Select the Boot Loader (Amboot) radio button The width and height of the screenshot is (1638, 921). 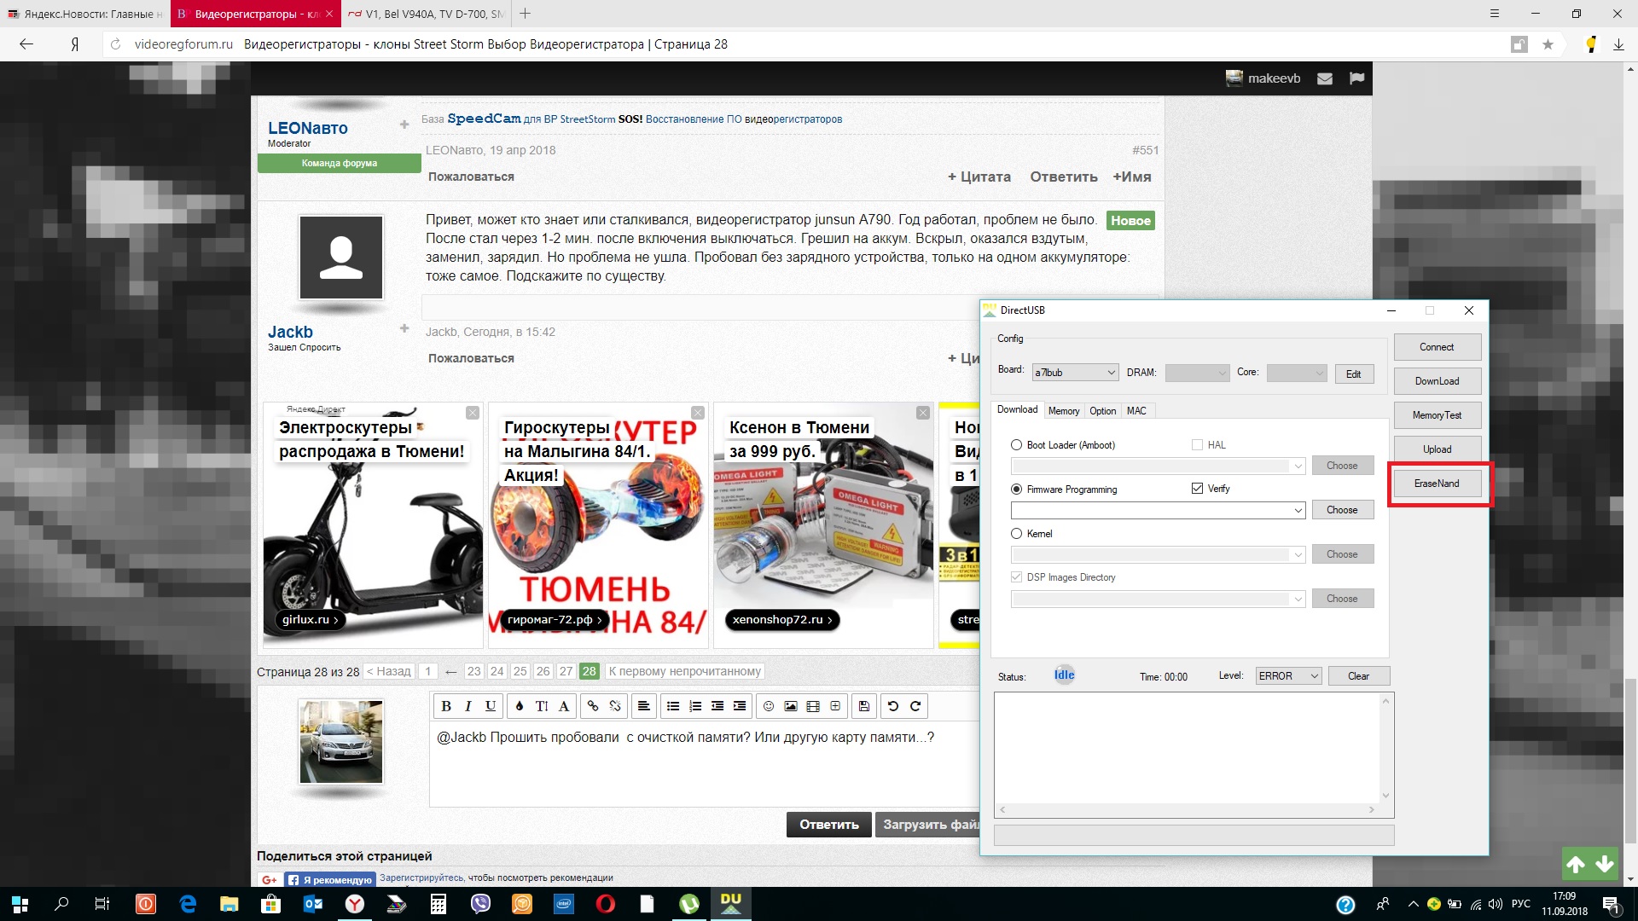pyautogui.click(x=1016, y=445)
